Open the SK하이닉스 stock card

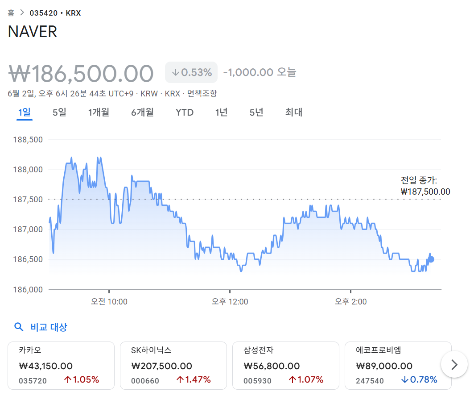click(173, 366)
